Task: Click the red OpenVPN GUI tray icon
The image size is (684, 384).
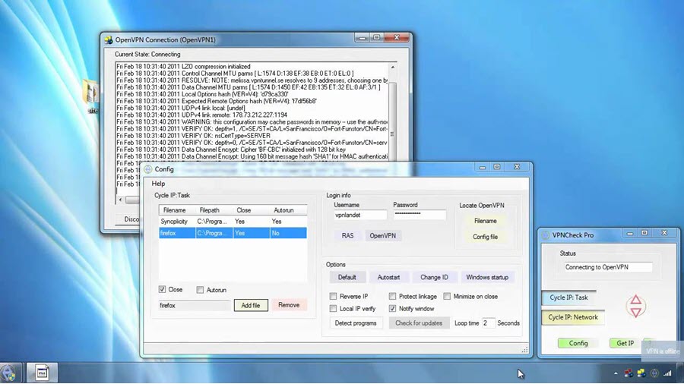Action: click(629, 373)
